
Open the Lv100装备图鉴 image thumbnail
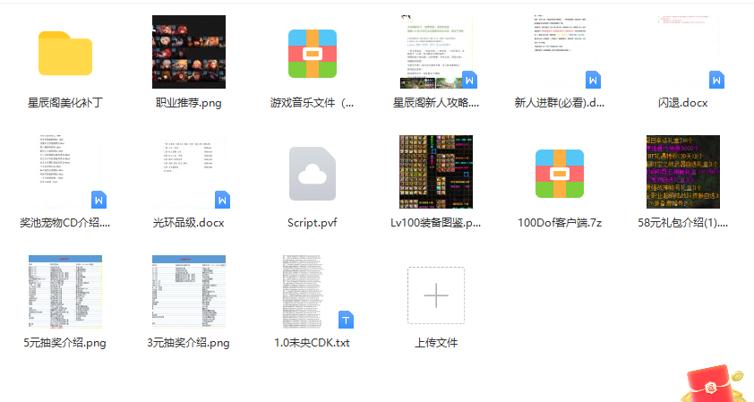(436, 174)
